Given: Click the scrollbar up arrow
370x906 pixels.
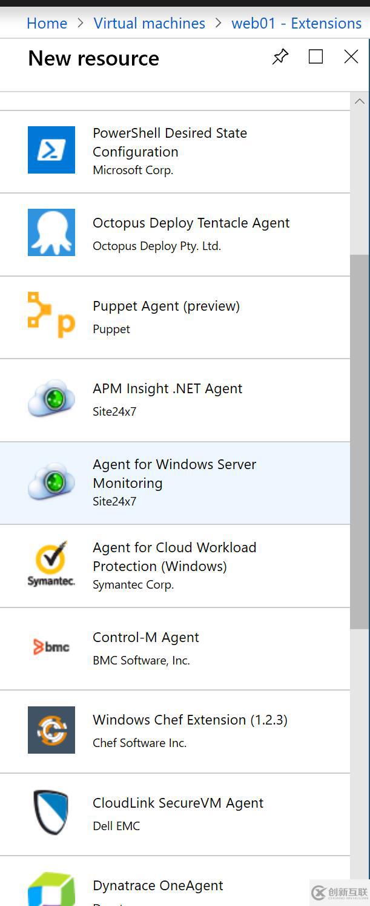Looking at the screenshot, I should tap(360, 101).
